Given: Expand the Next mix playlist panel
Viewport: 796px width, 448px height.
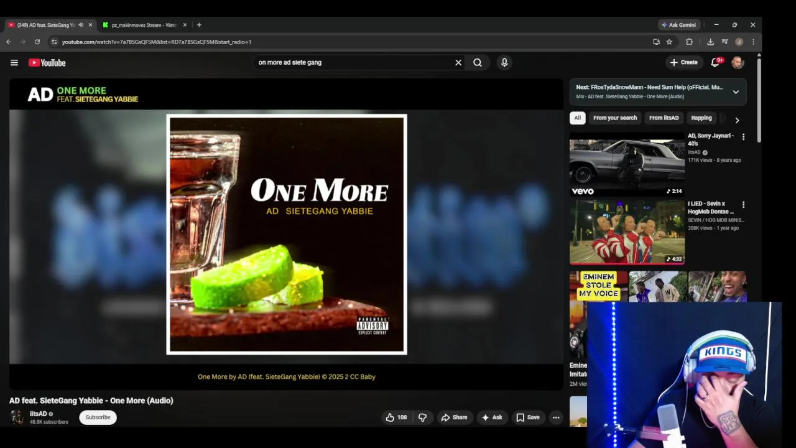Looking at the screenshot, I should (736, 92).
